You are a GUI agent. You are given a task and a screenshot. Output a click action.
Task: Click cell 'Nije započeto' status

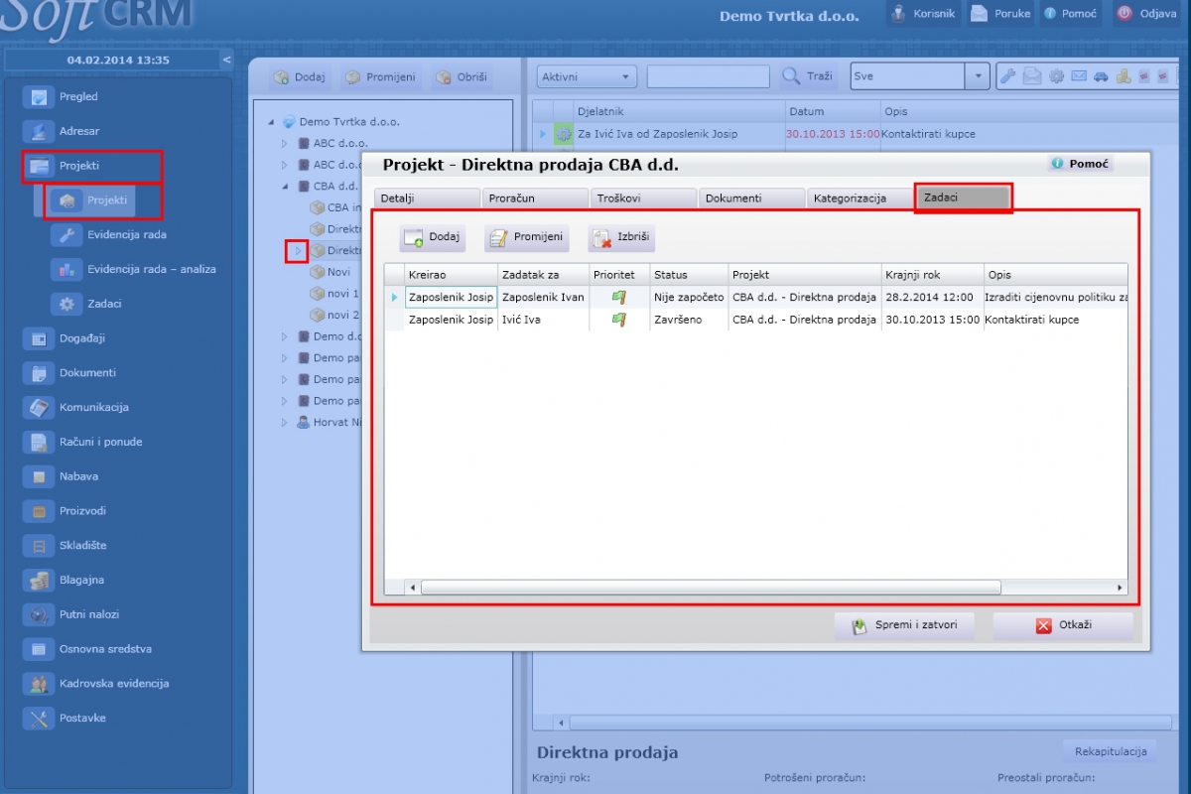(x=689, y=297)
